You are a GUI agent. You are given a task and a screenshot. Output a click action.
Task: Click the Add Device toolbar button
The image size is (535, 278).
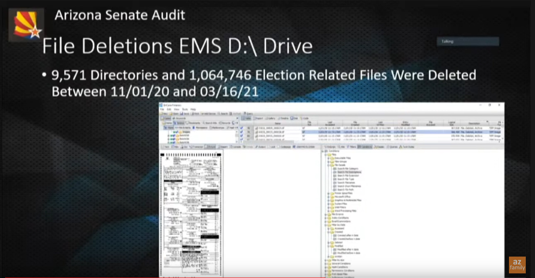pos(208,113)
